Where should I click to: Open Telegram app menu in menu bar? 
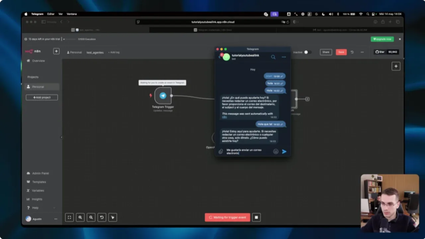click(37, 14)
